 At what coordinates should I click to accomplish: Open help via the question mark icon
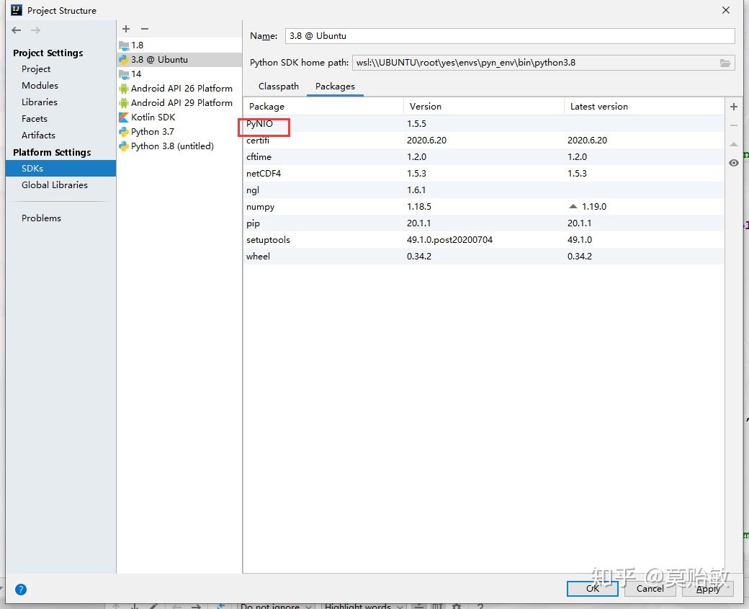pos(20,589)
